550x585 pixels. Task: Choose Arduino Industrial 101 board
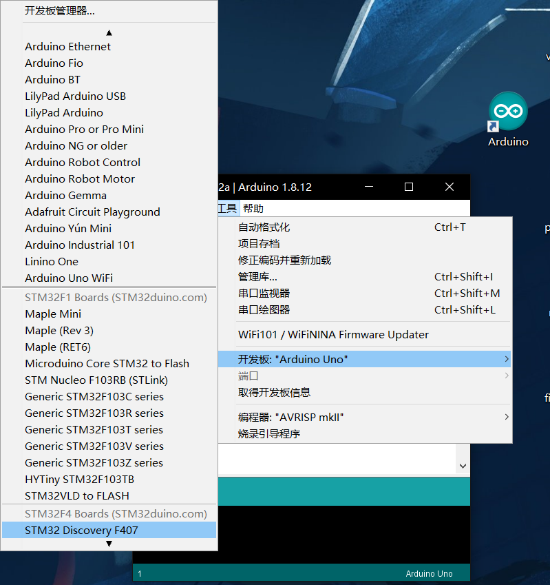coord(109,245)
